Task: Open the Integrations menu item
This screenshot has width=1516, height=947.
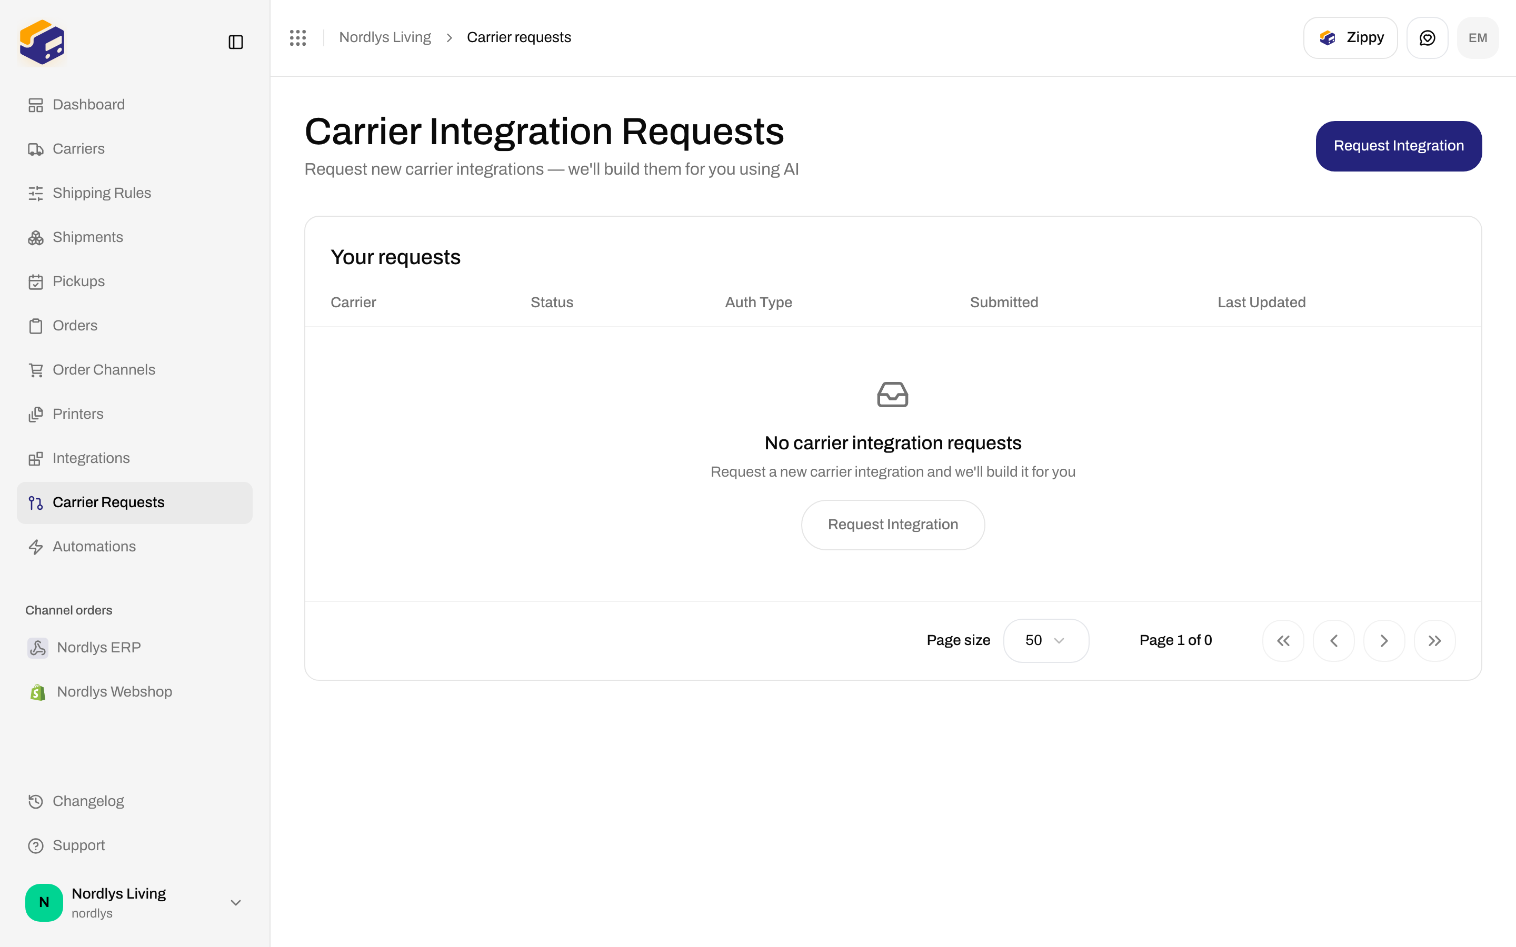Action: [x=135, y=458]
